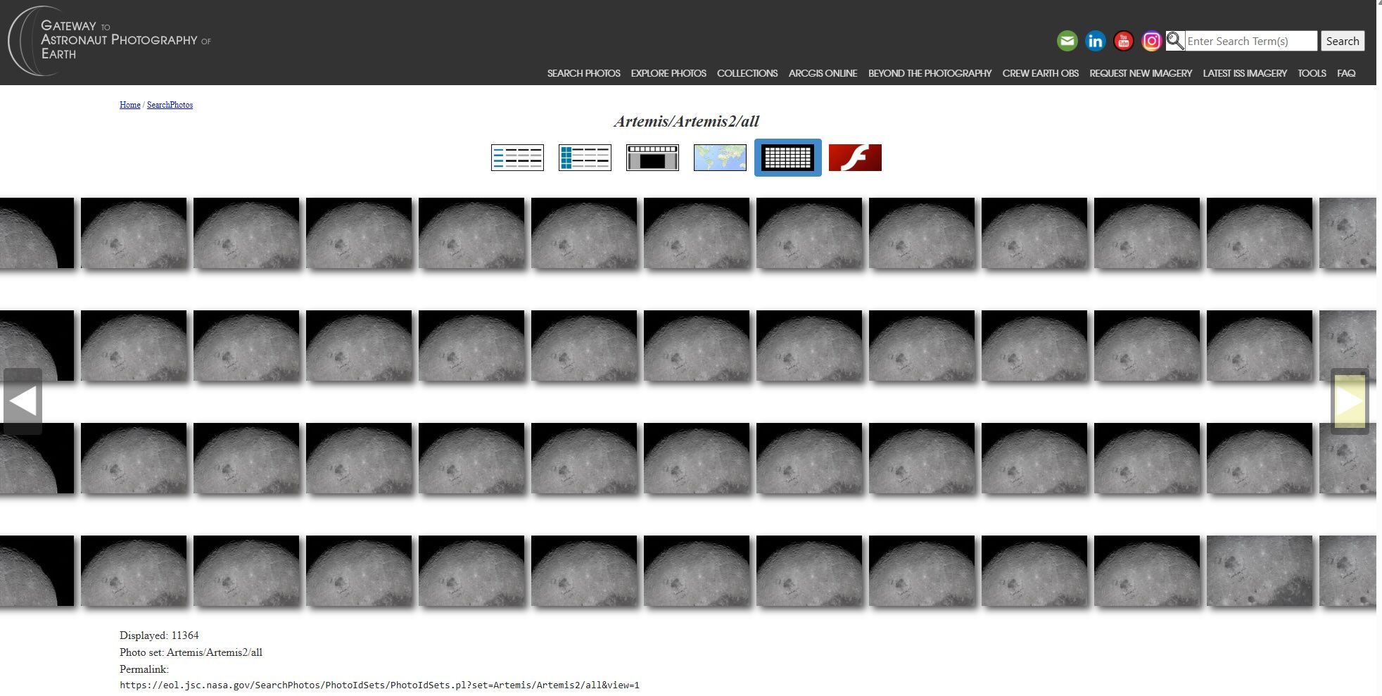Open the YouTube icon link

(1123, 41)
